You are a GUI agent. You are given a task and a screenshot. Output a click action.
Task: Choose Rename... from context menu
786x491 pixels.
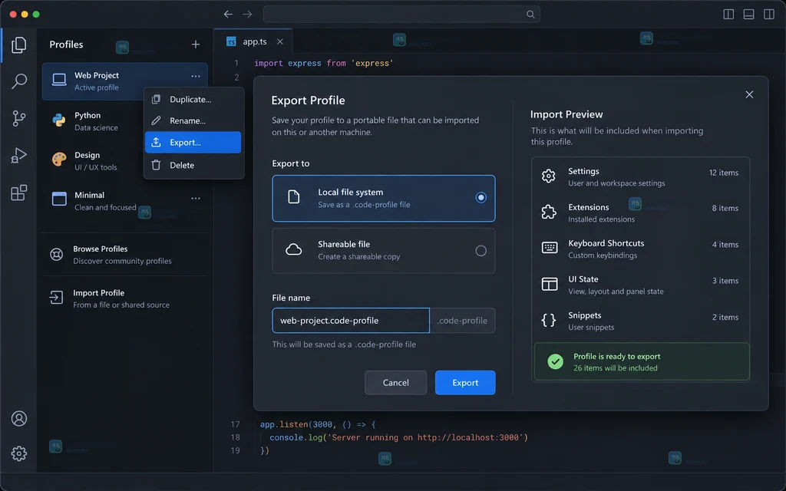193,120
